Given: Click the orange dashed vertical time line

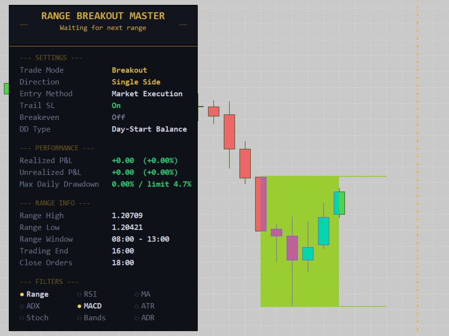Looking at the screenshot, I should pyautogui.click(x=418, y=168).
